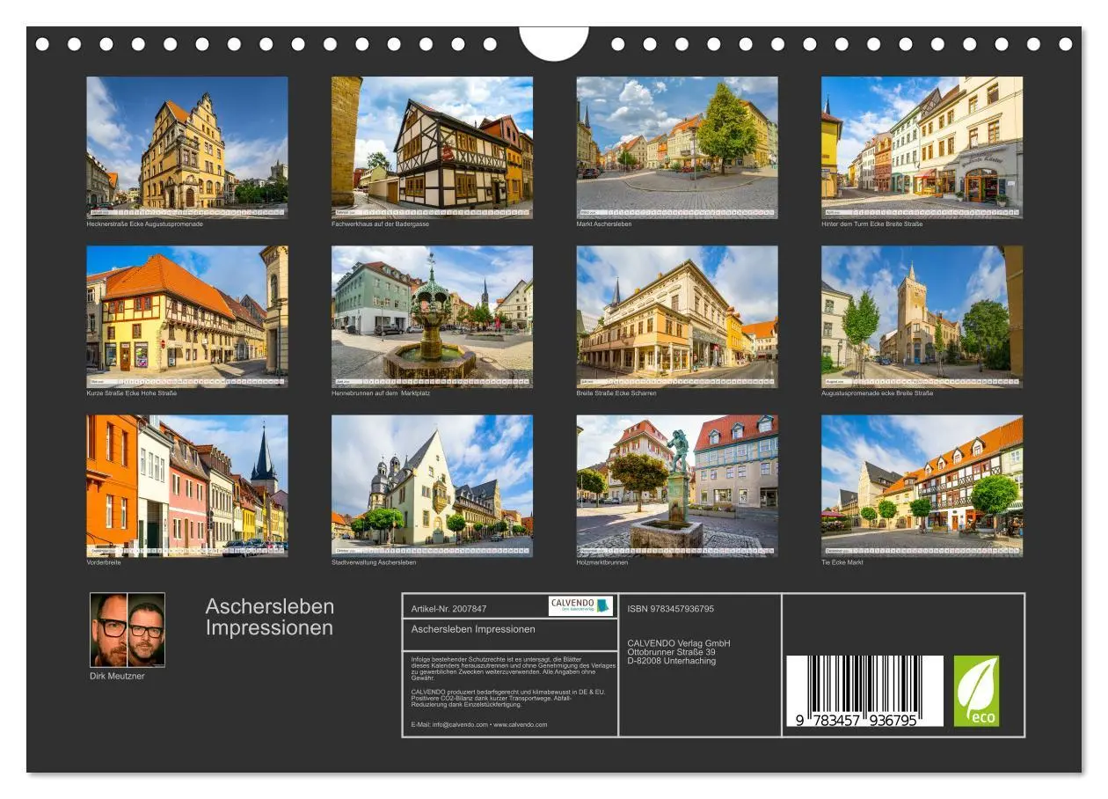Click the caption 'Tie Ecke Markt'
Viewport: 1108px width, 799px height.
click(842, 563)
